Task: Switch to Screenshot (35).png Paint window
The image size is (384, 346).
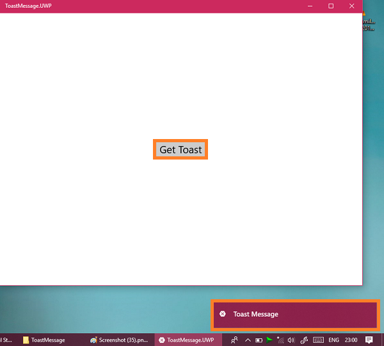Action: [120, 340]
